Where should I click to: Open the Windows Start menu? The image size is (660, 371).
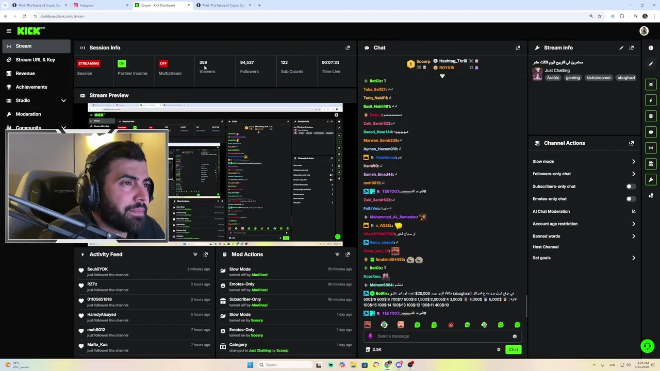tap(250, 365)
